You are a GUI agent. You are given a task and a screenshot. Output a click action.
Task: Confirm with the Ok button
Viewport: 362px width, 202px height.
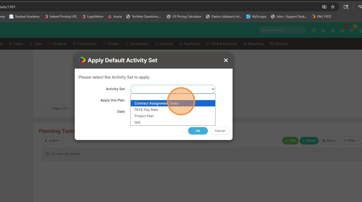click(x=198, y=131)
